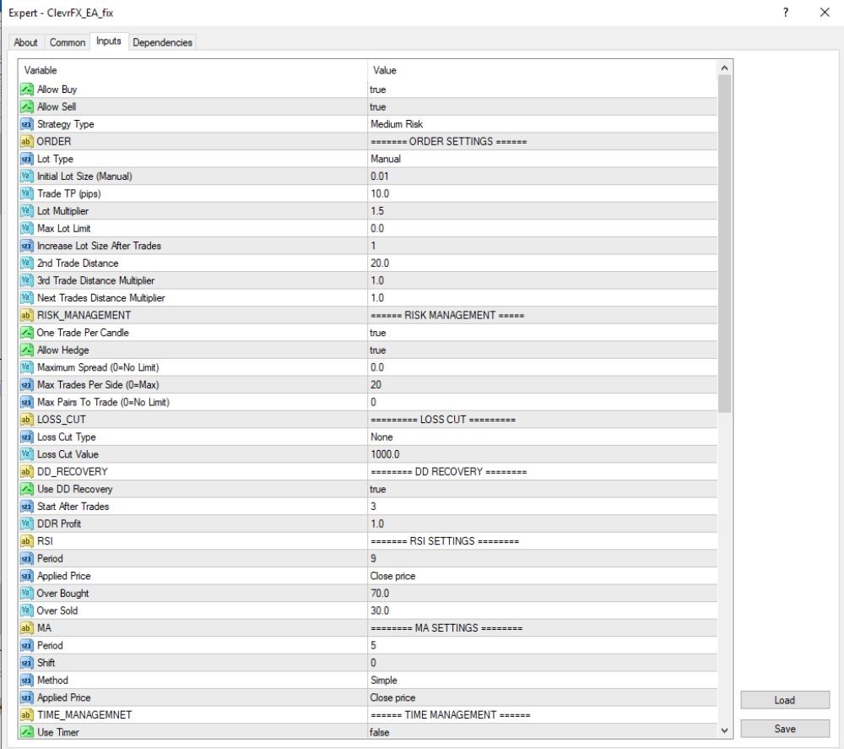Click the Lot Multiplier variable icon
This screenshot has height=749, width=844.
click(x=26, y=211)
